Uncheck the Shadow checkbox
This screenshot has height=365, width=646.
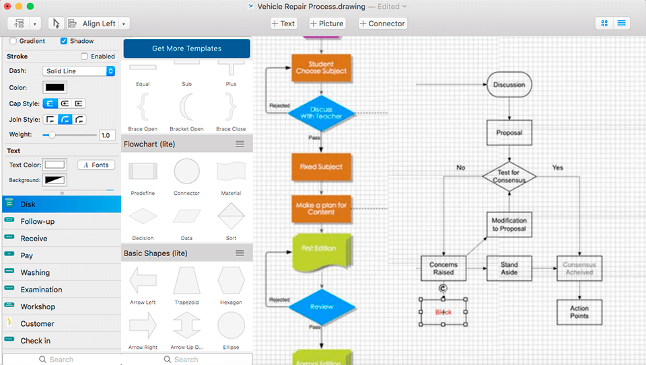pos(64,41)
